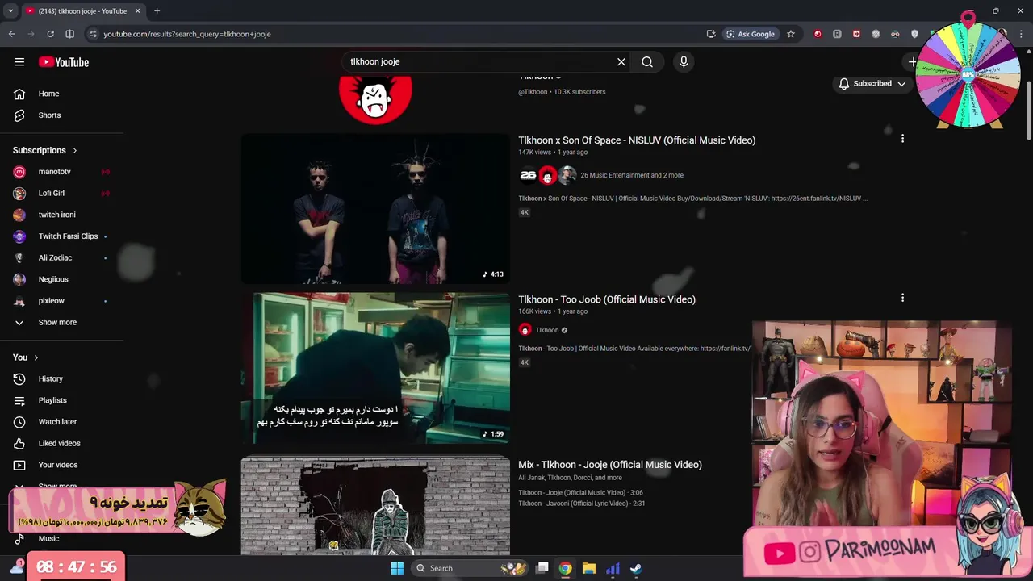Image resolution: width=1033 pixels, height=581 pixels.
Task: Play the Too Joob video thumbnail
Action: pyautogui.click(x=375, y=368)
